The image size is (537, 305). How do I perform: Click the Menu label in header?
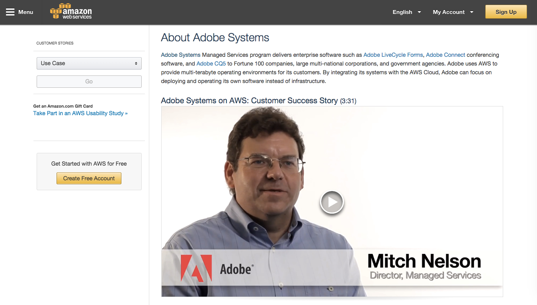(26, 12)
